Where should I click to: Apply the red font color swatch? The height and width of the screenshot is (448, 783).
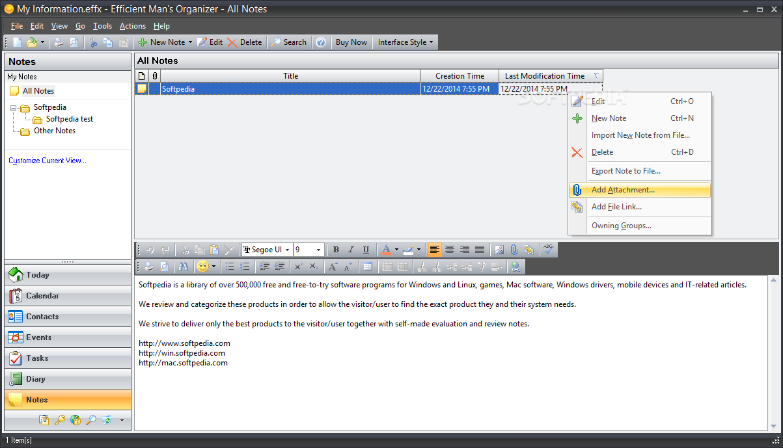click(x=386, y=250)
